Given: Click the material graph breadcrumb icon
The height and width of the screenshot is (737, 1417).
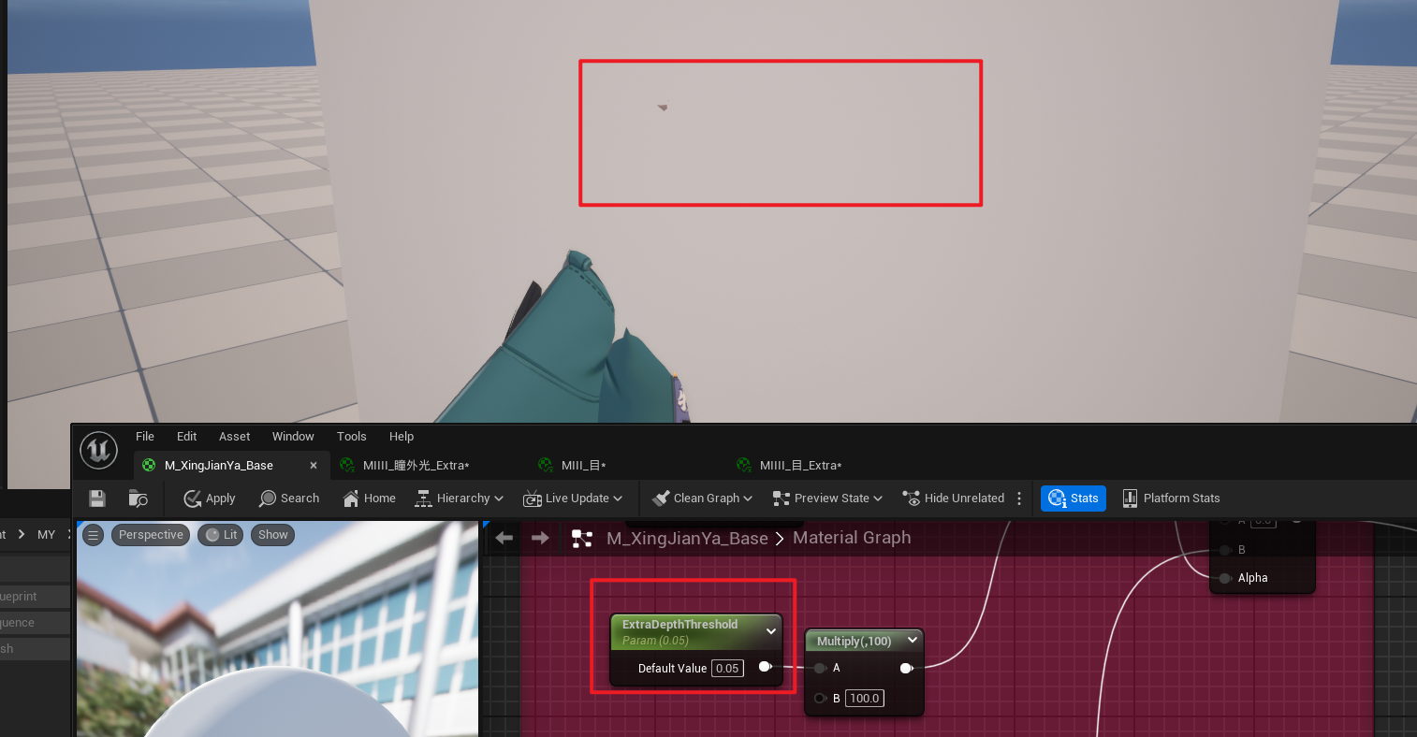Looking at the screenshot, I should pos(582,538).
